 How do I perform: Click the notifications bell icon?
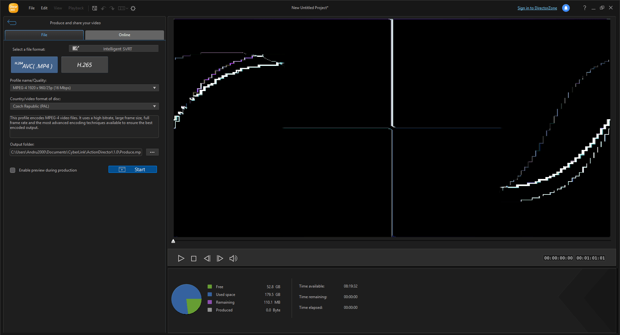tap(566, 8)
